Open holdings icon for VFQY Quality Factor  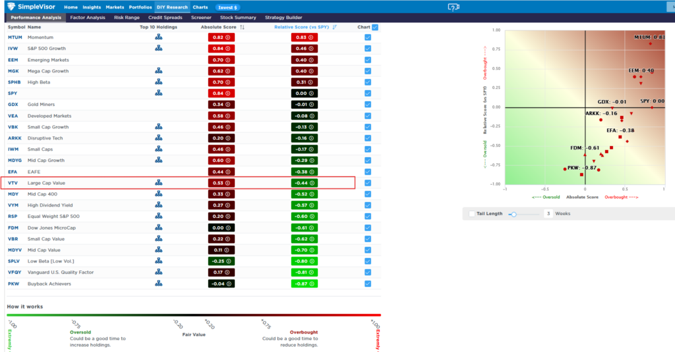click(x=158, y=272)
